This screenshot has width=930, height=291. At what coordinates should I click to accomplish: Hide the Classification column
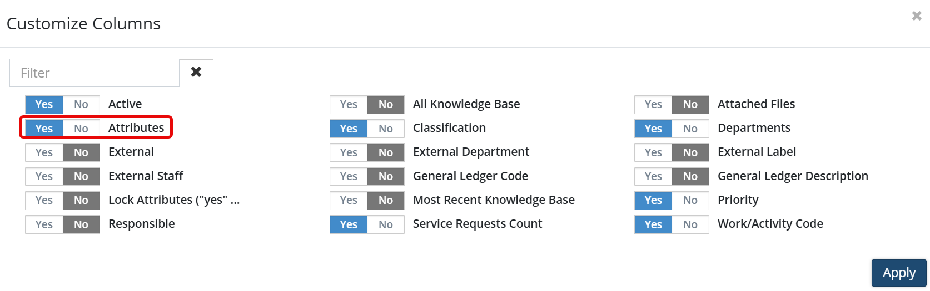point(386,129)
